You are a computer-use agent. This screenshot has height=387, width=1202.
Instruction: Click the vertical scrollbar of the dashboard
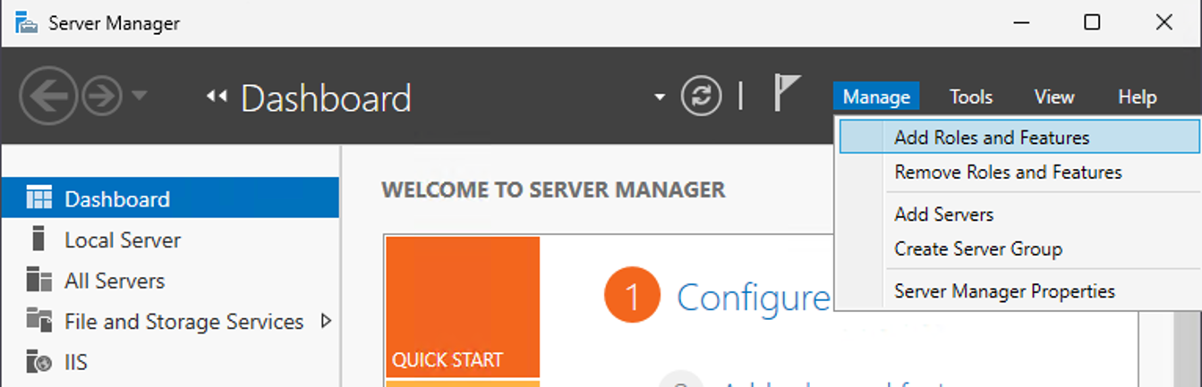click(1187, 349)
